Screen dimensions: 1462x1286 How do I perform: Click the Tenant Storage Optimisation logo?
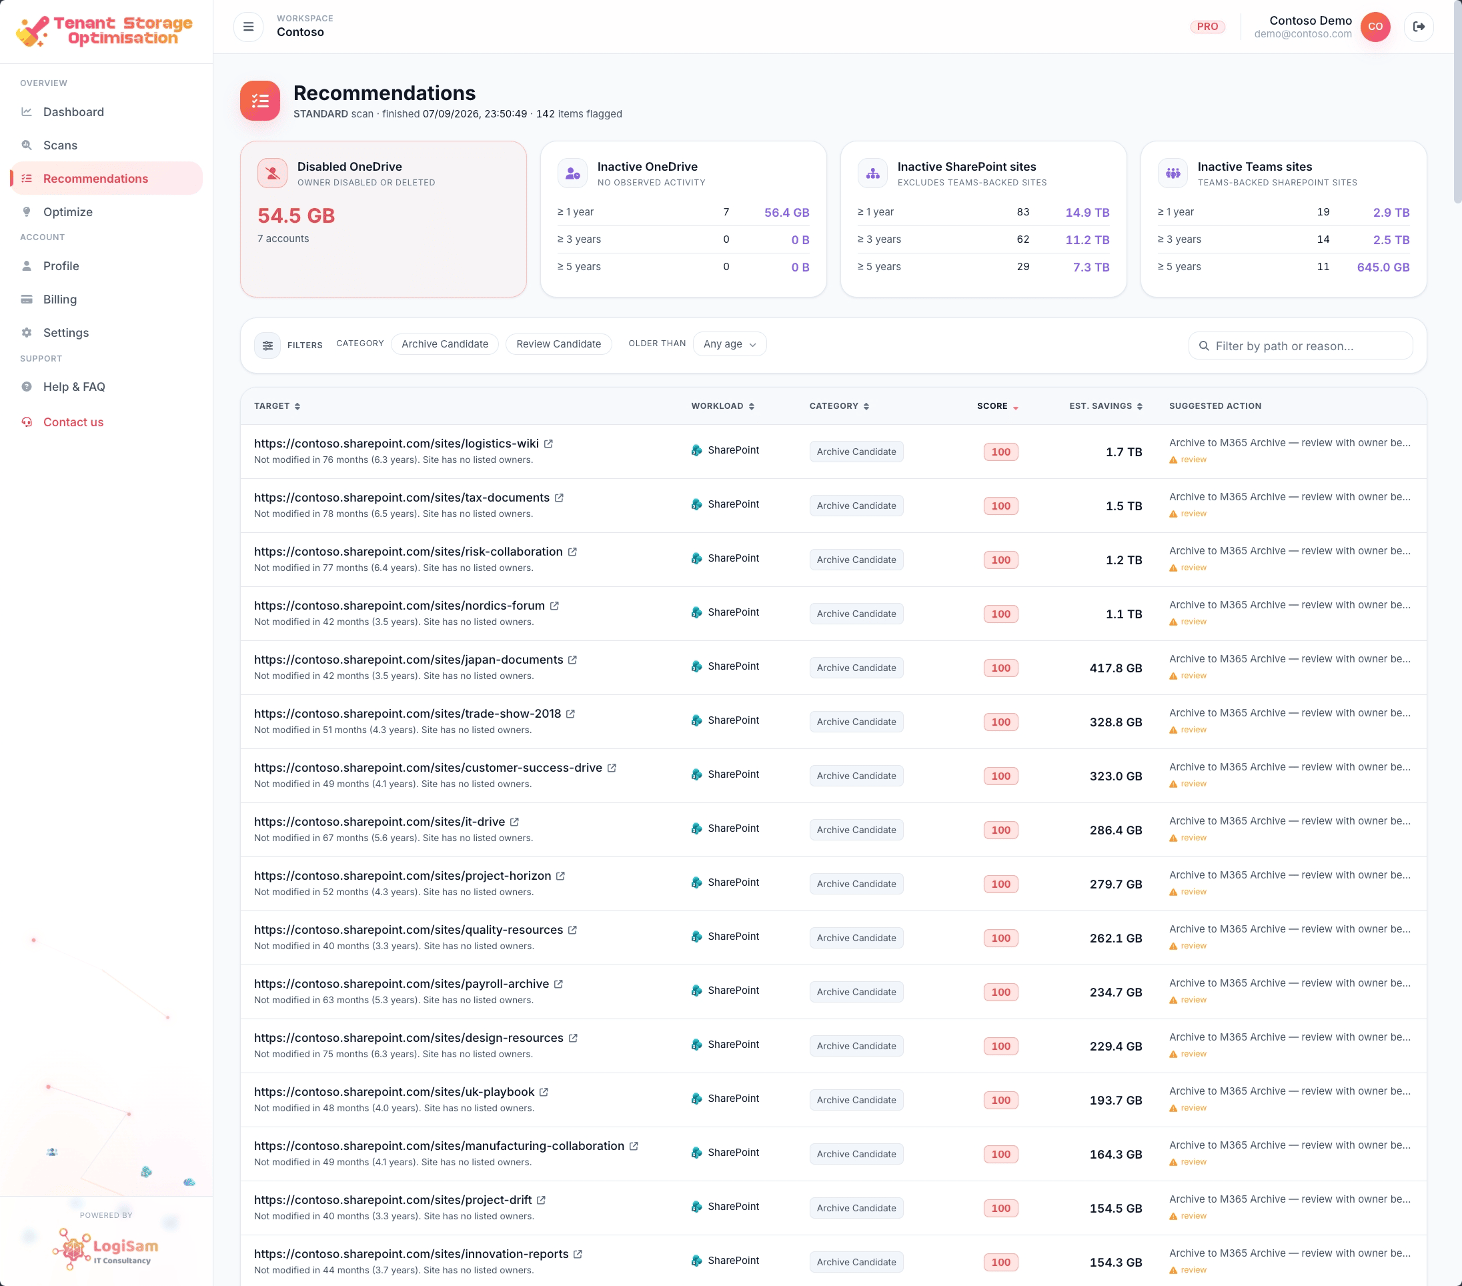pos(105,31)
